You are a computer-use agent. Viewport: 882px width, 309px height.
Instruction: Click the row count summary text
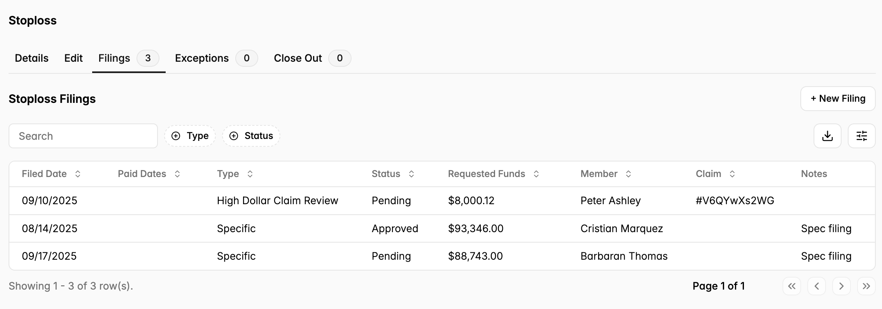click(71, 286)
